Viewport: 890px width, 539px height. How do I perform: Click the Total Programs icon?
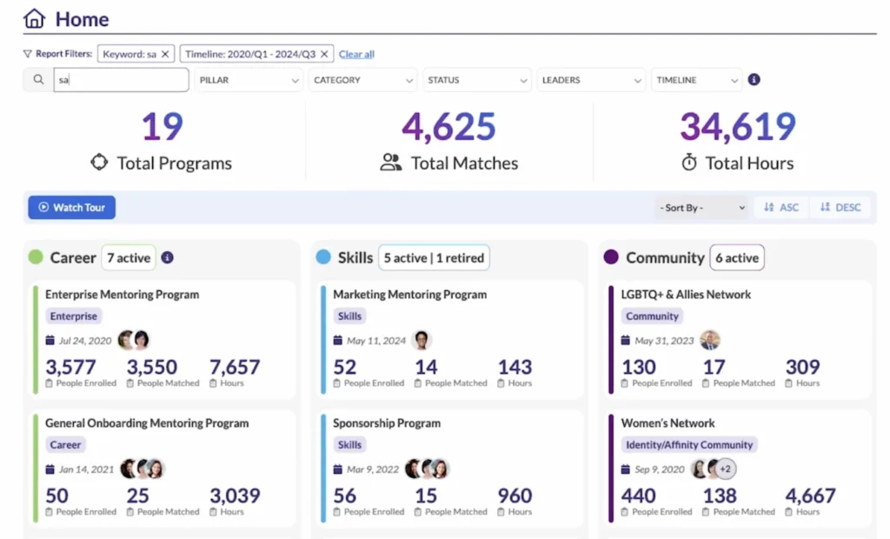tap(97, 163)
